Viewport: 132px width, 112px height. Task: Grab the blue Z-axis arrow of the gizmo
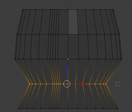point(67,67)
